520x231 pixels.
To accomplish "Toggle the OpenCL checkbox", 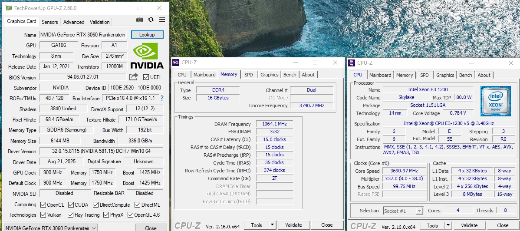I will tap(43, 205).
